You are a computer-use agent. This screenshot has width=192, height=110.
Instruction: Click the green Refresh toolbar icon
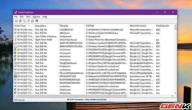coord(20,21)
